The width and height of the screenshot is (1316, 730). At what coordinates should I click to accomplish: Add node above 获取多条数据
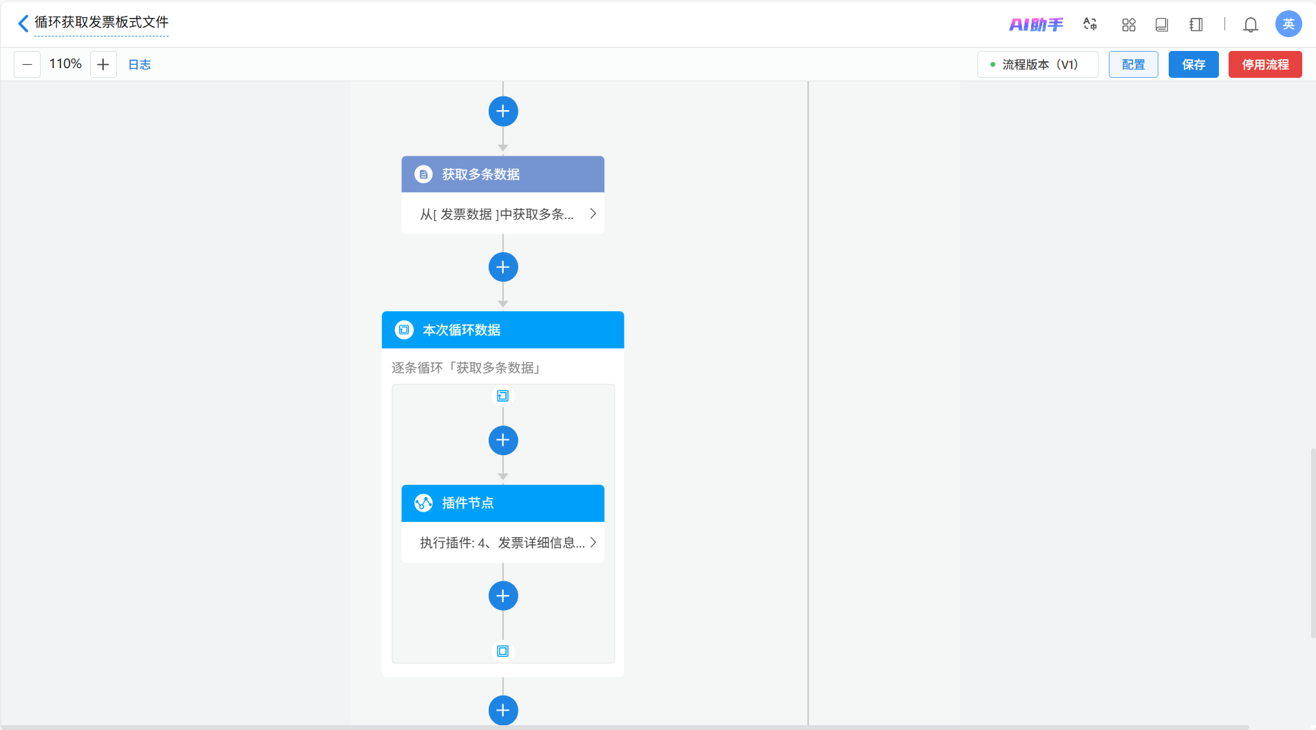tap(503, 112)
